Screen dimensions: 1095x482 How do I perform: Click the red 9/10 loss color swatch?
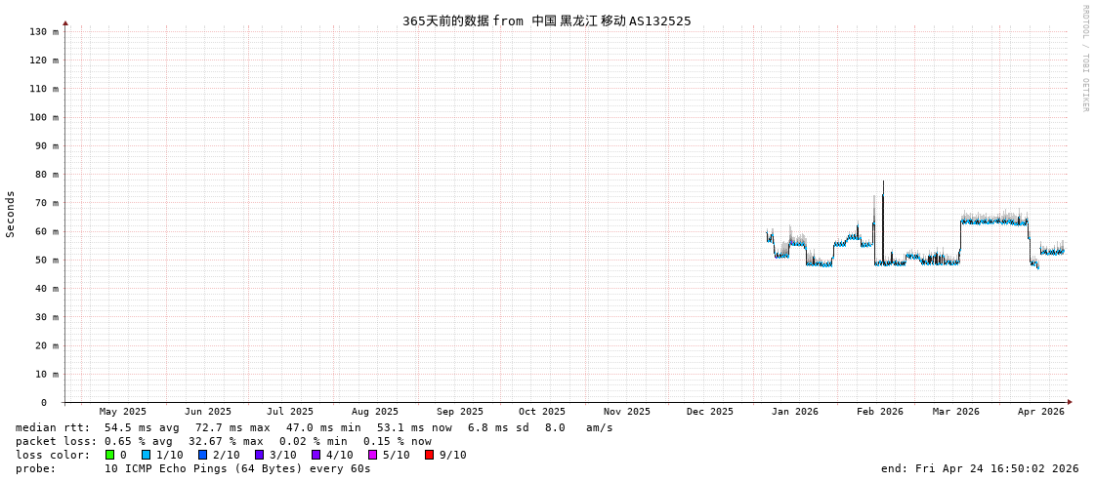coord(429,455)
